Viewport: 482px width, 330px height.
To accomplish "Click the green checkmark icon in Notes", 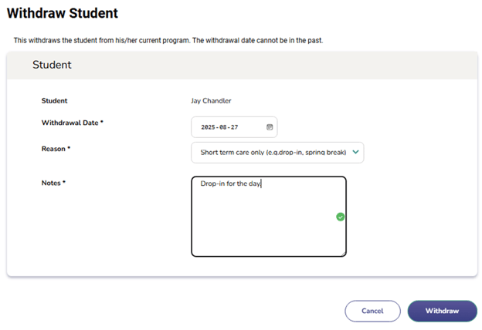I will click(341, 217).
